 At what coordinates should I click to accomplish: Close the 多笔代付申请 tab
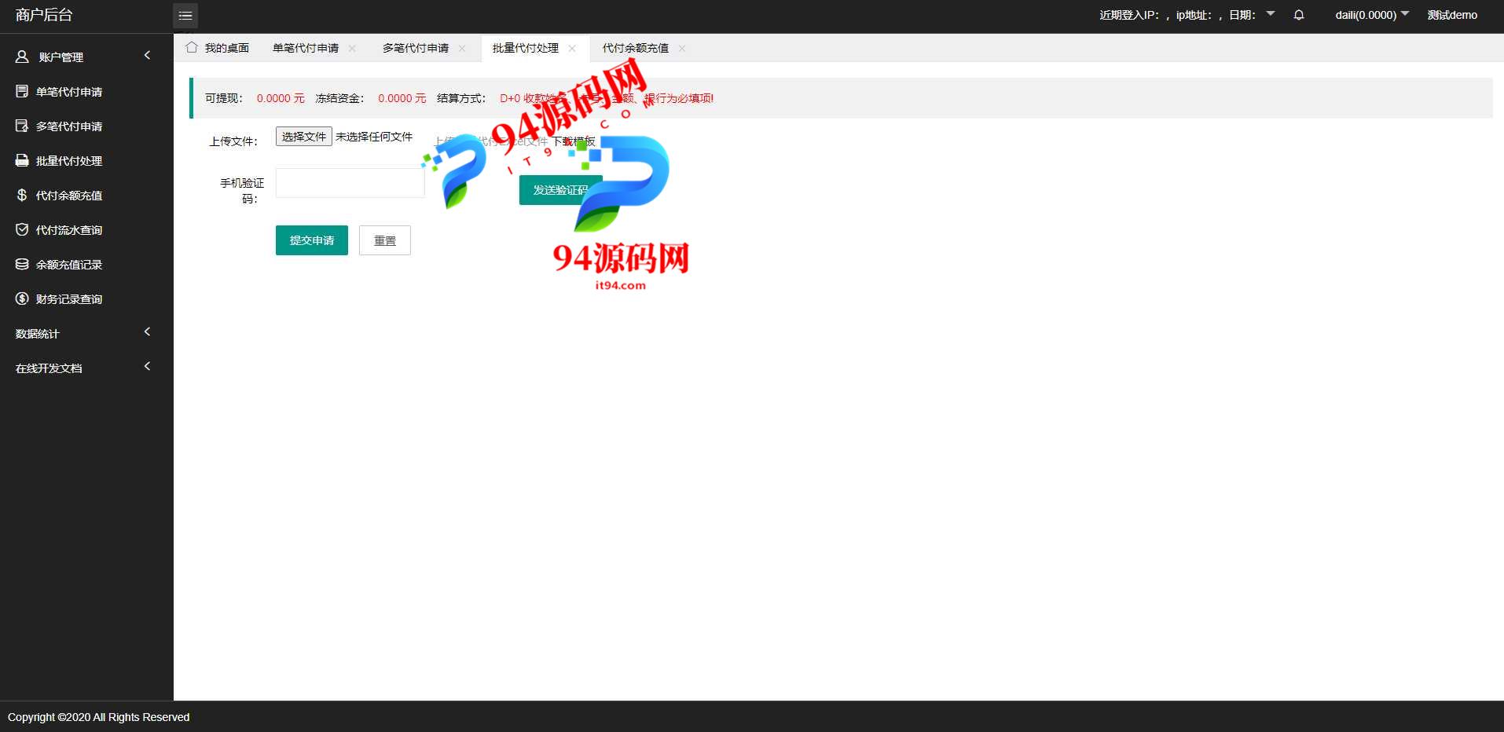[462, 48]
